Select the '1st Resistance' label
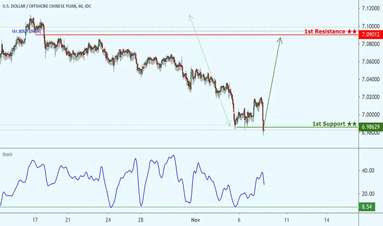The height and width of the screenshot is (226, 383). [x=330, y=31]
